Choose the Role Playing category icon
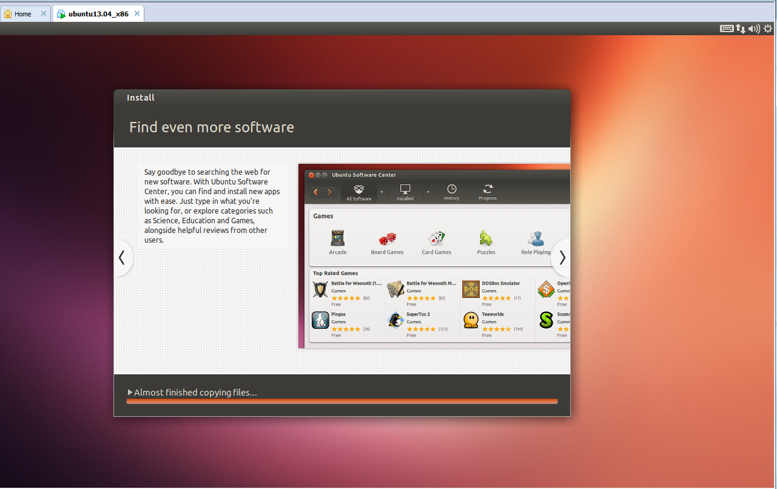777x489 pixels. click(x=536, y=238)
